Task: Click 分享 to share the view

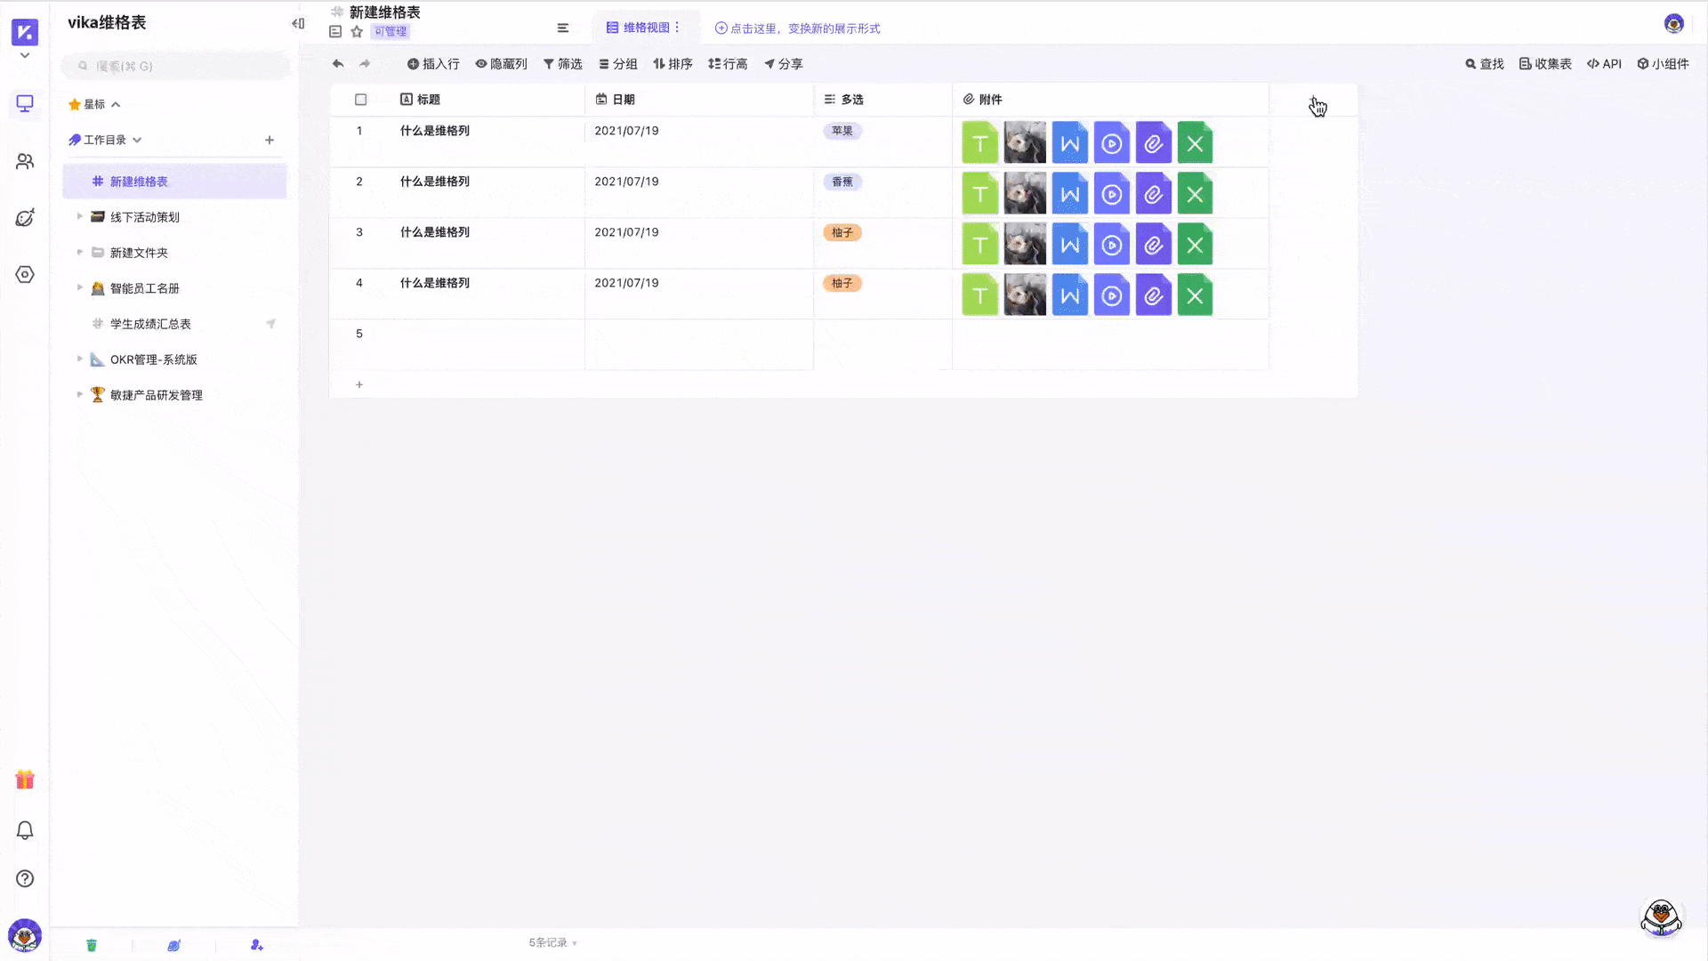Action: tap(785, 63)
